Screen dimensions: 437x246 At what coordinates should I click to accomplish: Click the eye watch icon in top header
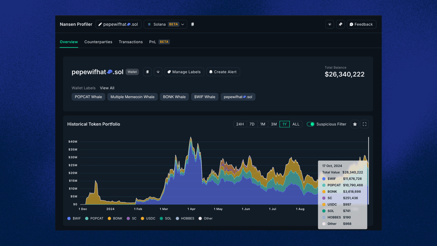[330, 24]
